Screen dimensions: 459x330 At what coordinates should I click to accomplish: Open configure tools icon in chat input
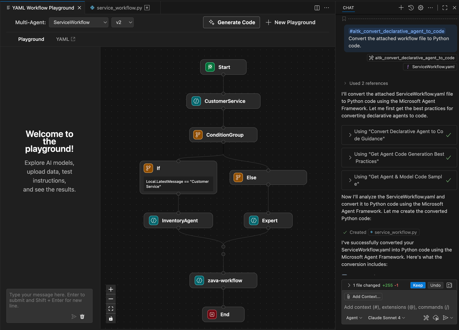pos(426,318)
